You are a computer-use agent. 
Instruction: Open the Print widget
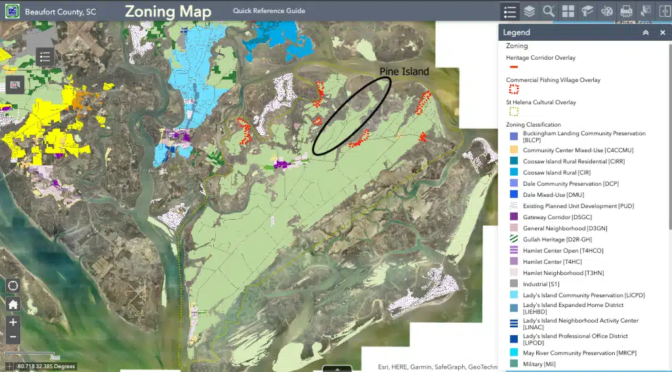626,11
